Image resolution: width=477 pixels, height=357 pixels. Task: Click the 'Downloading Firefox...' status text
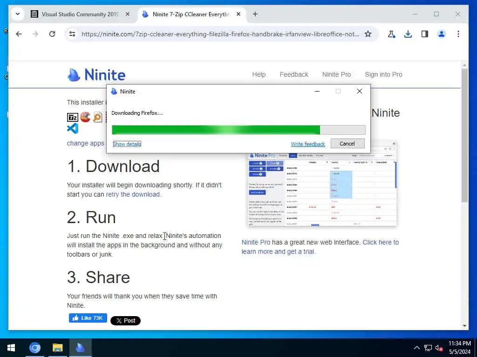point(137,113)
